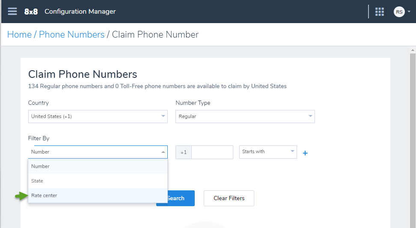Collapse the Filter By dropdown

(98, 152)
